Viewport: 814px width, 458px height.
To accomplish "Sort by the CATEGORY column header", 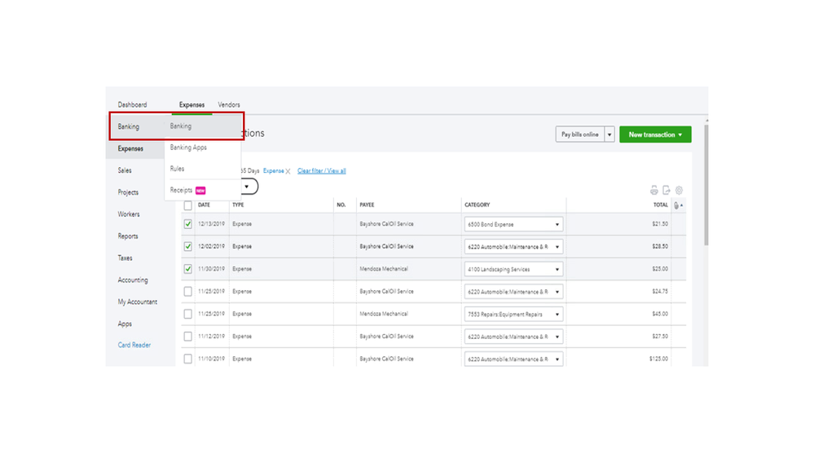I will coord(477,205).
